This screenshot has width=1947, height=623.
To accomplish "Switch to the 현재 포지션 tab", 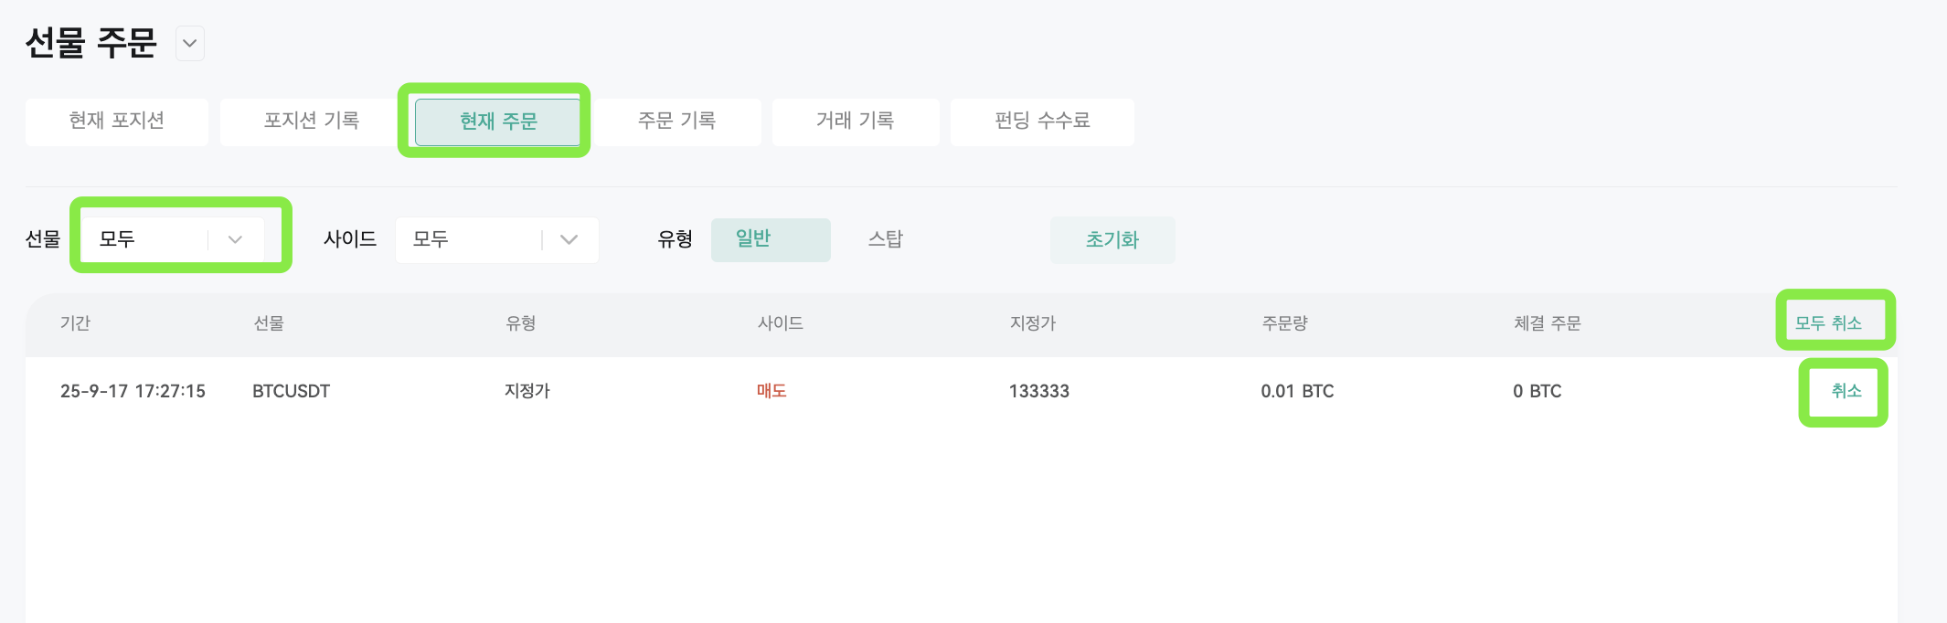I will (x=117, y=121).
